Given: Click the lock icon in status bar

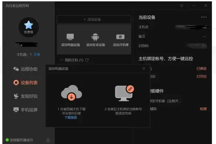Looking at the screenshot, I should (48, 140).
